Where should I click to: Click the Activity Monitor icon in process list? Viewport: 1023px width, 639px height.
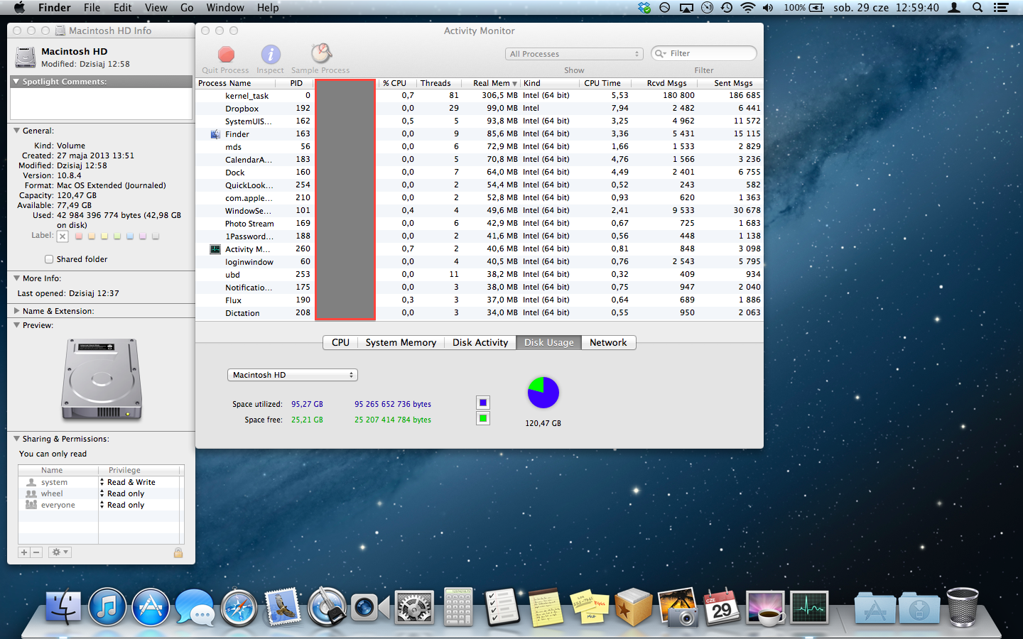215,249
